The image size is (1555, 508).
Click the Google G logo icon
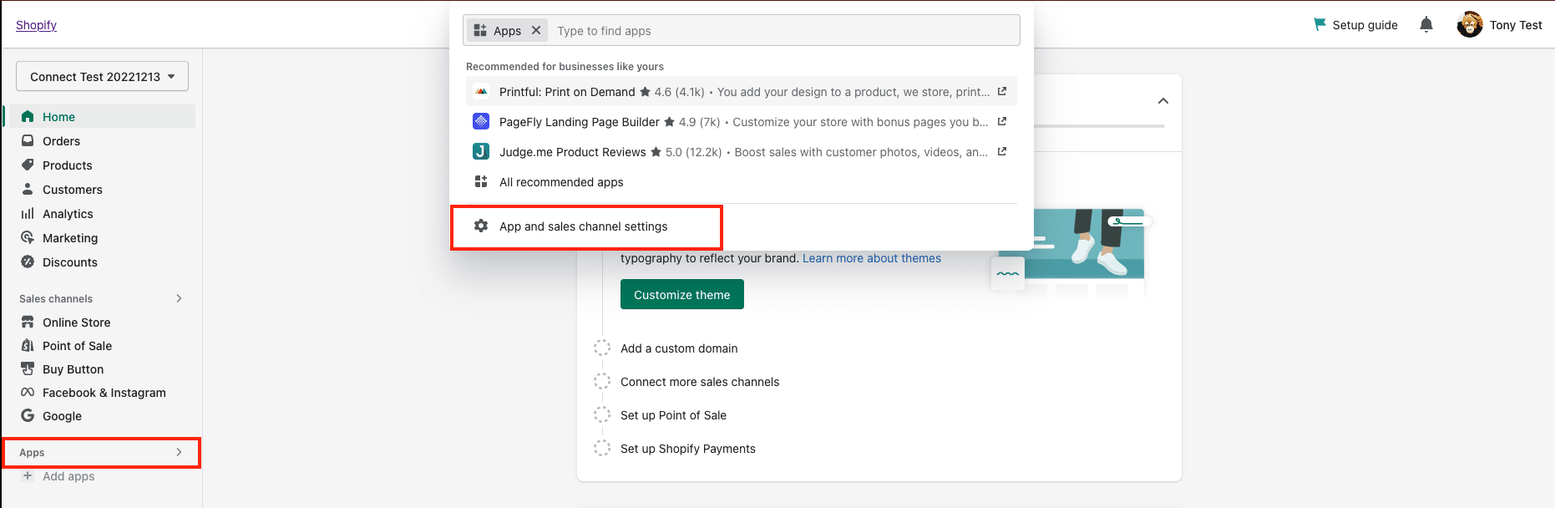tap(28, 416)
